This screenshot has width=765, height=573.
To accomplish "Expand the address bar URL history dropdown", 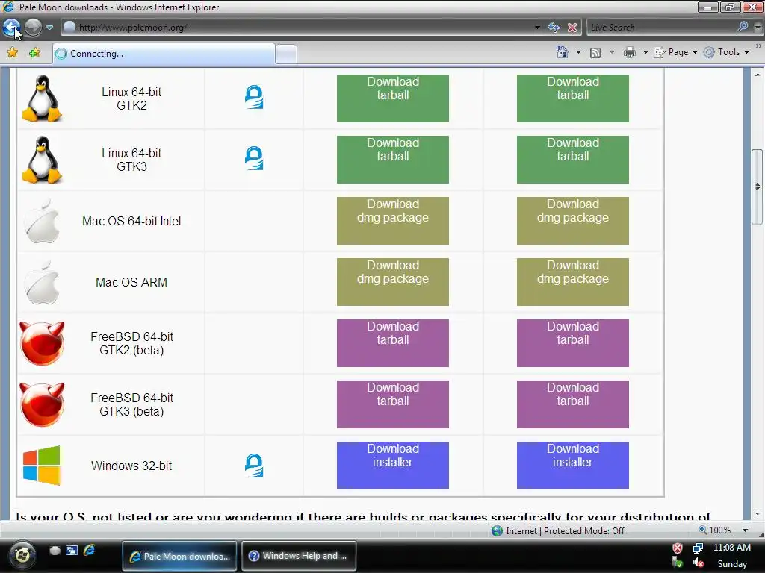I will pos(537,28).
